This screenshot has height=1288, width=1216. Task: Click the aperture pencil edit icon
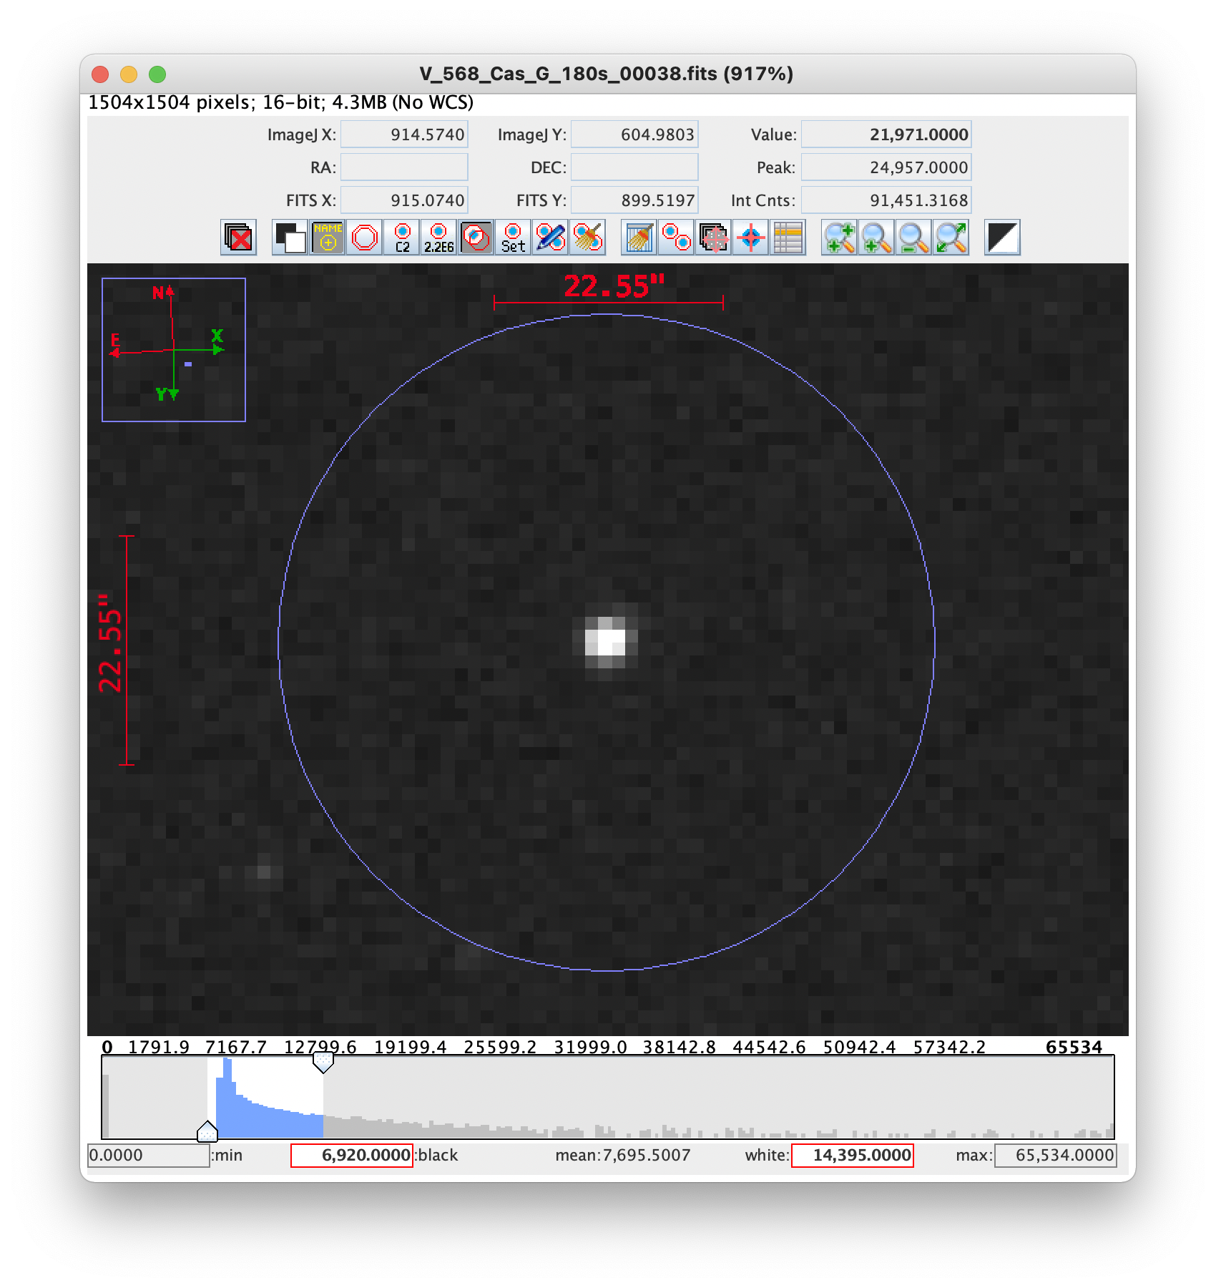pyautogui.click(x=550, y=238)
